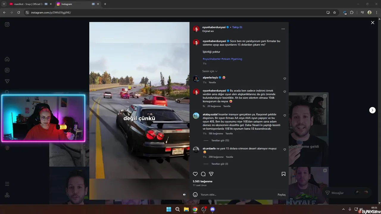Image resolution: width=381 pixels, height=214 pixels.
Task: Like the post with the heart icon
Action: 195,174
